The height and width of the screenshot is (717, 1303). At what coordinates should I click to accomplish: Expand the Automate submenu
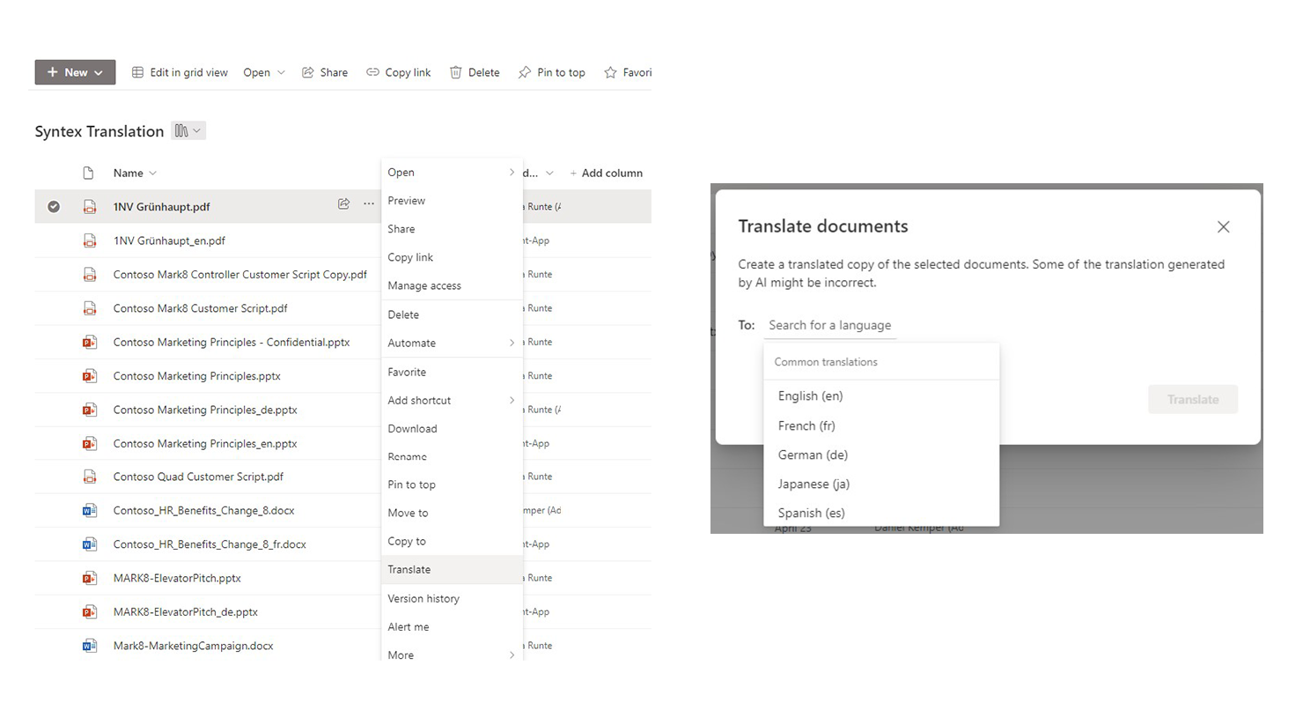(x=452, y=343)
